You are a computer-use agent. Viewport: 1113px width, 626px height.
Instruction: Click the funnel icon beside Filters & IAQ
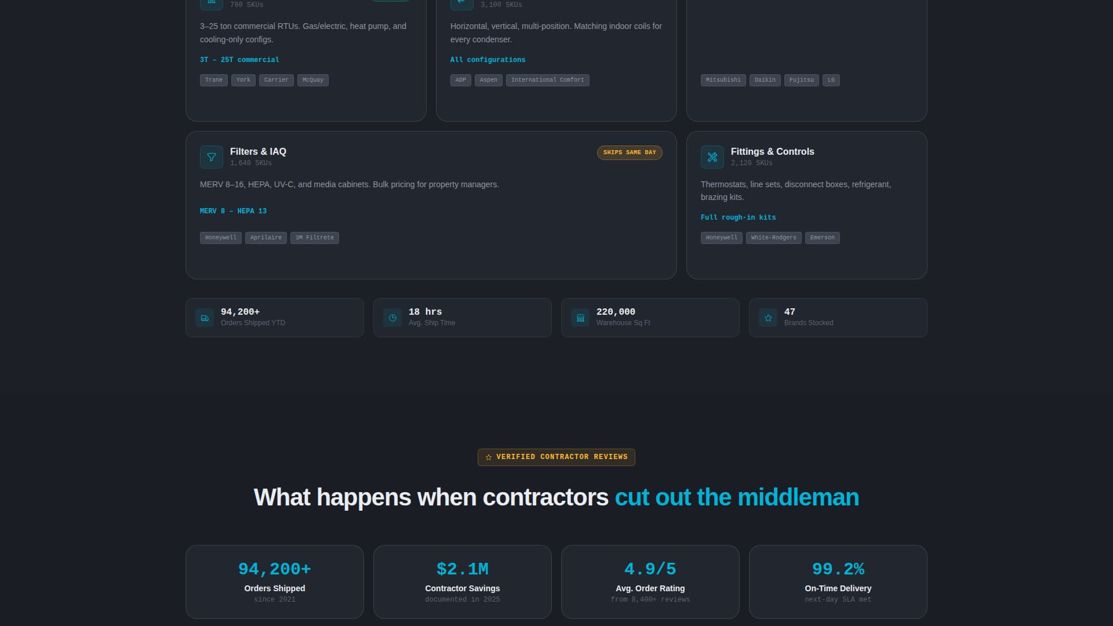tap(212, 157)
